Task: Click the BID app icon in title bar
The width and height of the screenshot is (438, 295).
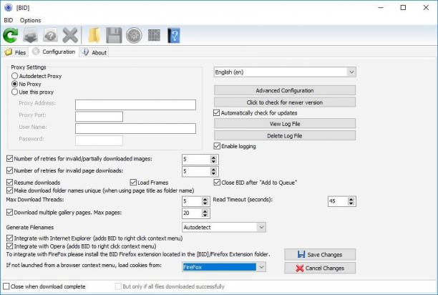Action: (9, 8)
